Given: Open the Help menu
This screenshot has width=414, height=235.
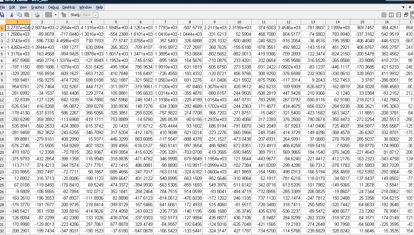Looking at the screenshot, I should tap(99, 7).
